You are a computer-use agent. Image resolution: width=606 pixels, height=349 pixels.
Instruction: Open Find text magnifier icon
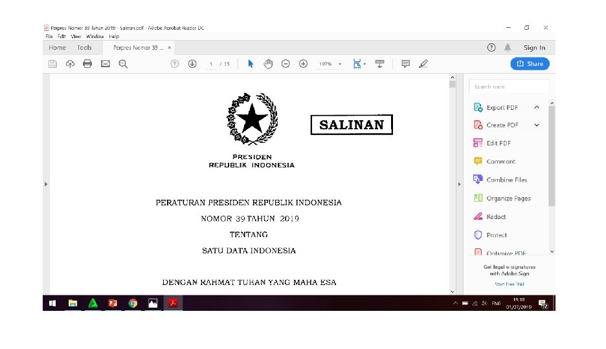click(x=123, y=64)
